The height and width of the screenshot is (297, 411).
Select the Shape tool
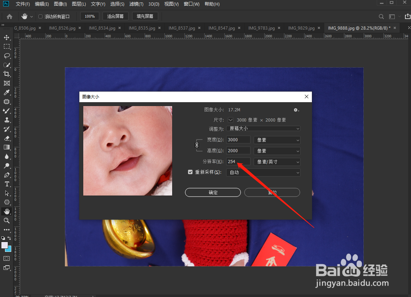[7, 202]
